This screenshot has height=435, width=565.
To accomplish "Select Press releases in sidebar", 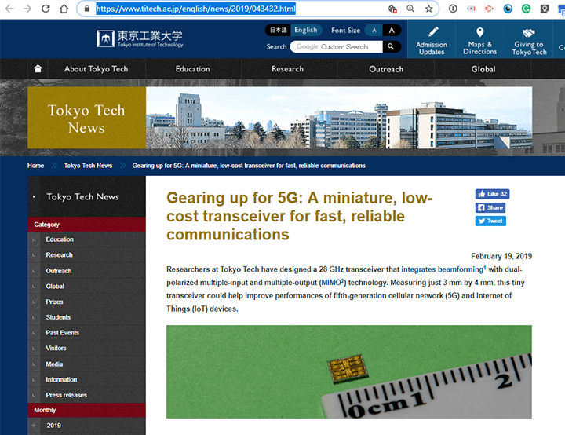I will [66, 395].
